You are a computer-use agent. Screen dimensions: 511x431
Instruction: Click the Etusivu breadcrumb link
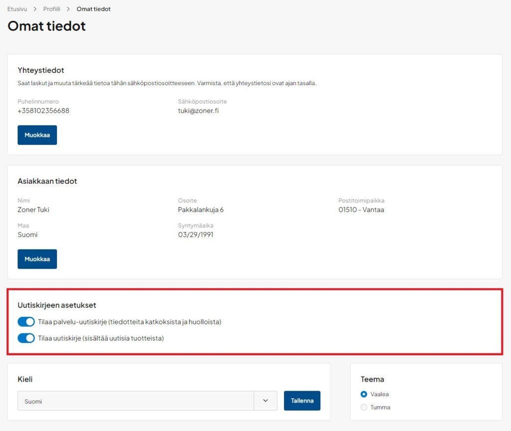tap(17, 9)
